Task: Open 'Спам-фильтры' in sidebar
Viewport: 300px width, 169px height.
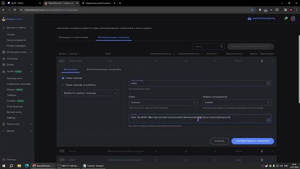Action: [x=15, y=107]
